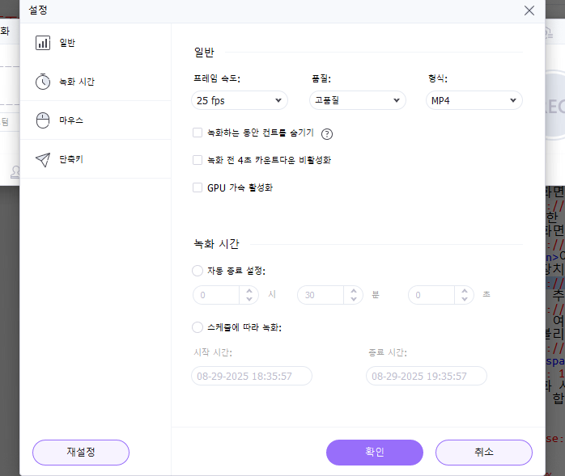Viewport: 565px width, 476px height.
Task: Click the 녹화 시간 section heading in right panel
Action: pos(217,244)
